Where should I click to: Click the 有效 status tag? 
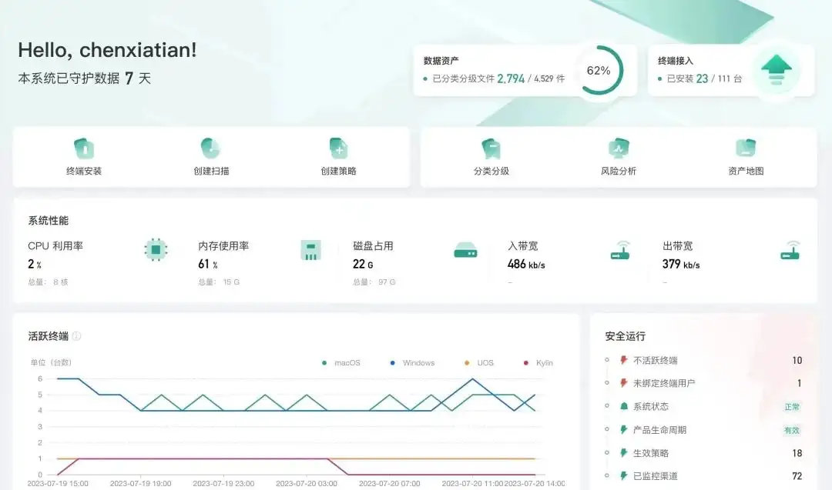pyautogui.click(x=792, y=430)
